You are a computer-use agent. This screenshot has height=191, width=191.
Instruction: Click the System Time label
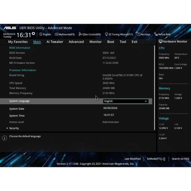[x=17, y=116]
